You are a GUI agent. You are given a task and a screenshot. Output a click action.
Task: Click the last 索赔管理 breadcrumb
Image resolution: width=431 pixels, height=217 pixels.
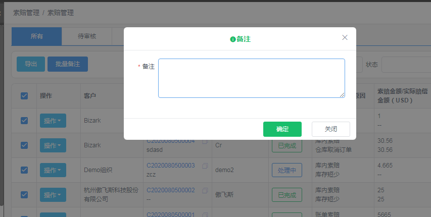coord(61,13)
